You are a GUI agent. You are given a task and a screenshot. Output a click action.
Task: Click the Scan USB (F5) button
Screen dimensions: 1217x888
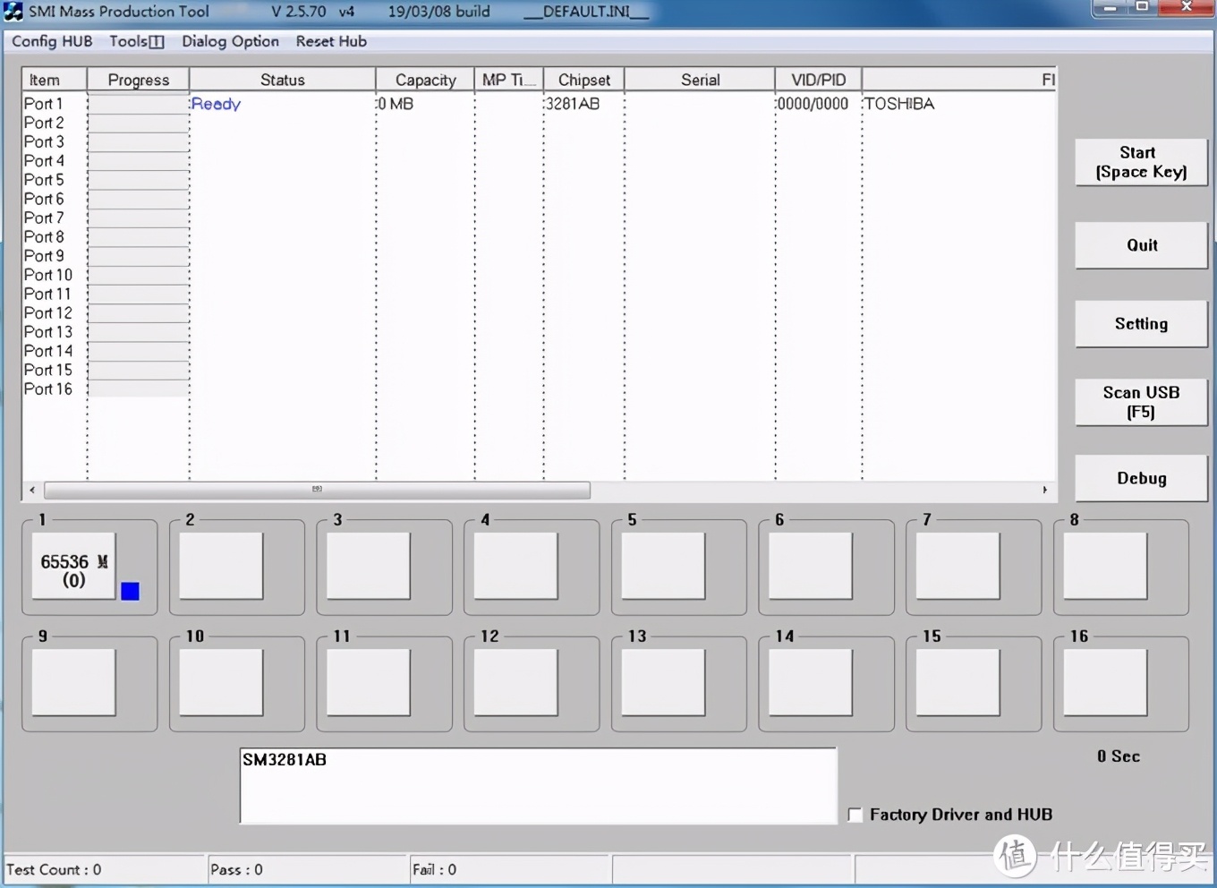coord(1141,402)
